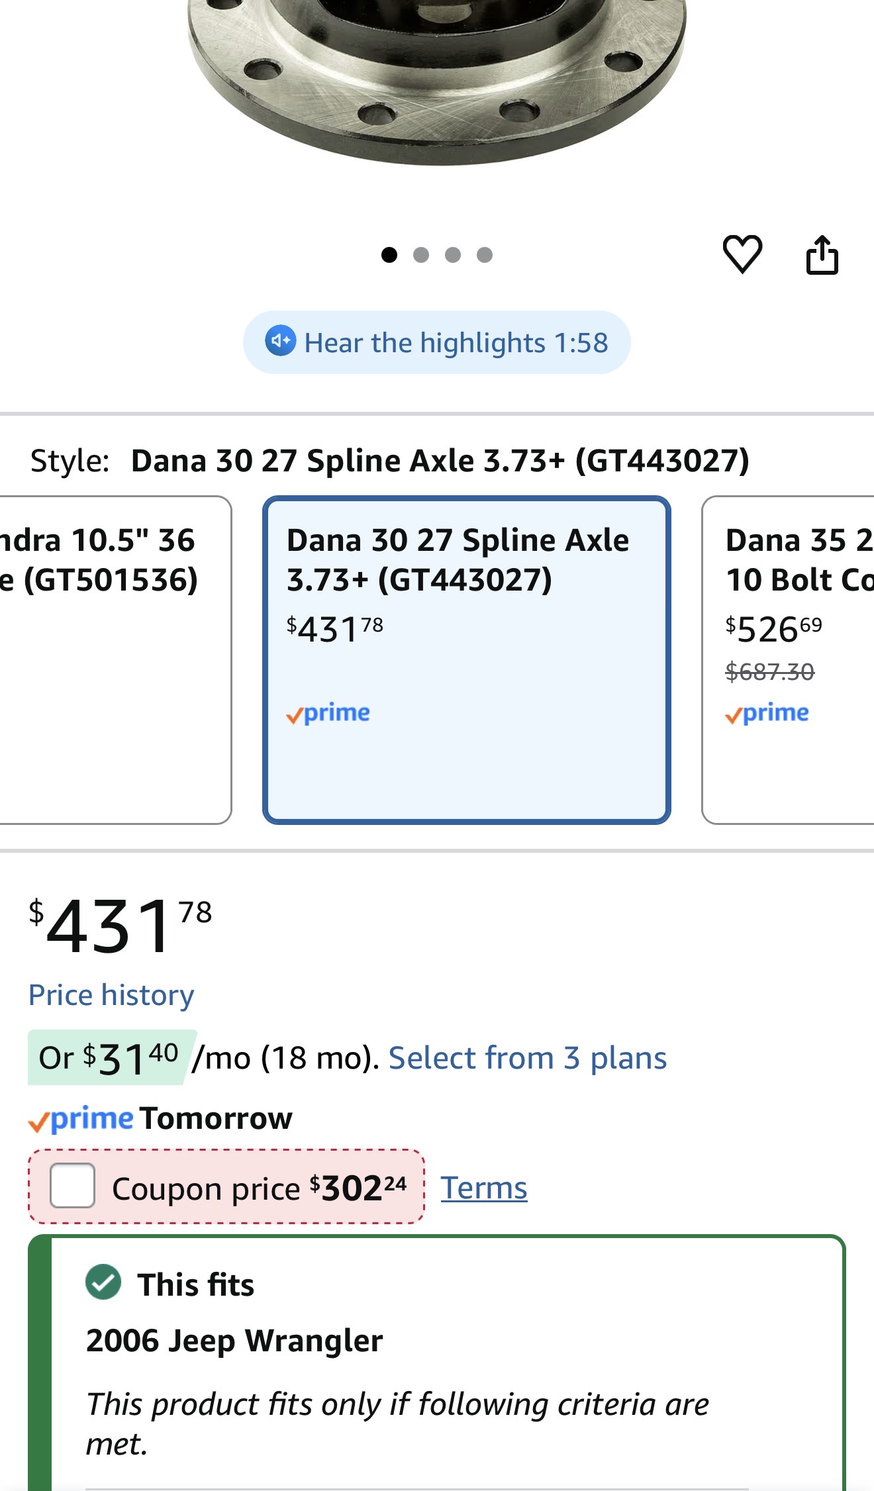The image size is (874, 1491).
Task: Select the first image pagination dot
Action: click(389, 255)
